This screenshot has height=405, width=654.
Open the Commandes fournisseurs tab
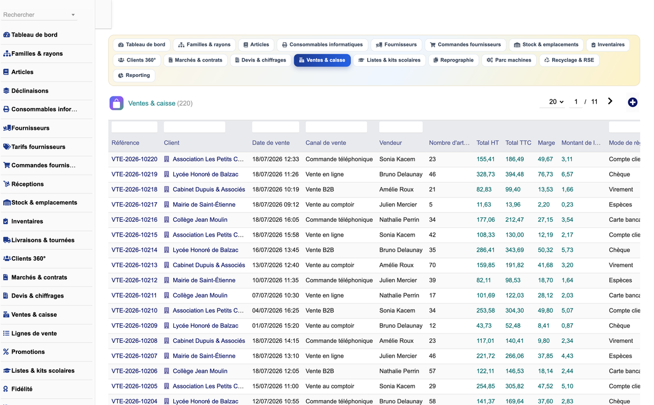pos(465,45)
